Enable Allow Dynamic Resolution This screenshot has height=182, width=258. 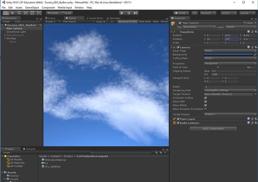tap(205, 109)
